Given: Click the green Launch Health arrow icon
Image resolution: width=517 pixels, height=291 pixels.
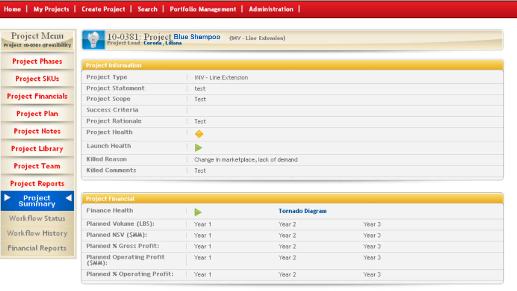Looking at the screenshot, I should (198, 147).
